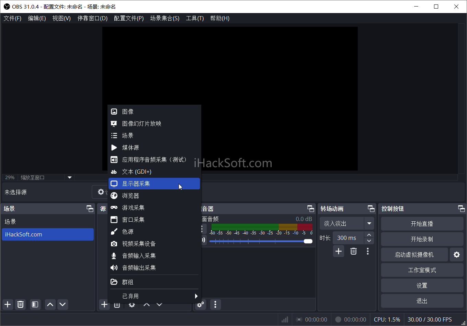Create a 群组 group
Screen dimensions: 467x326
click(154, 282)
